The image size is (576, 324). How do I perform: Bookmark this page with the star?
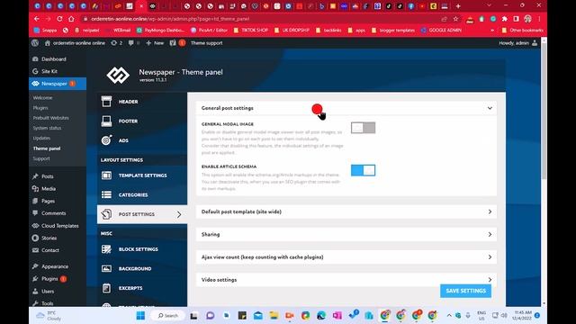[456, 19]
